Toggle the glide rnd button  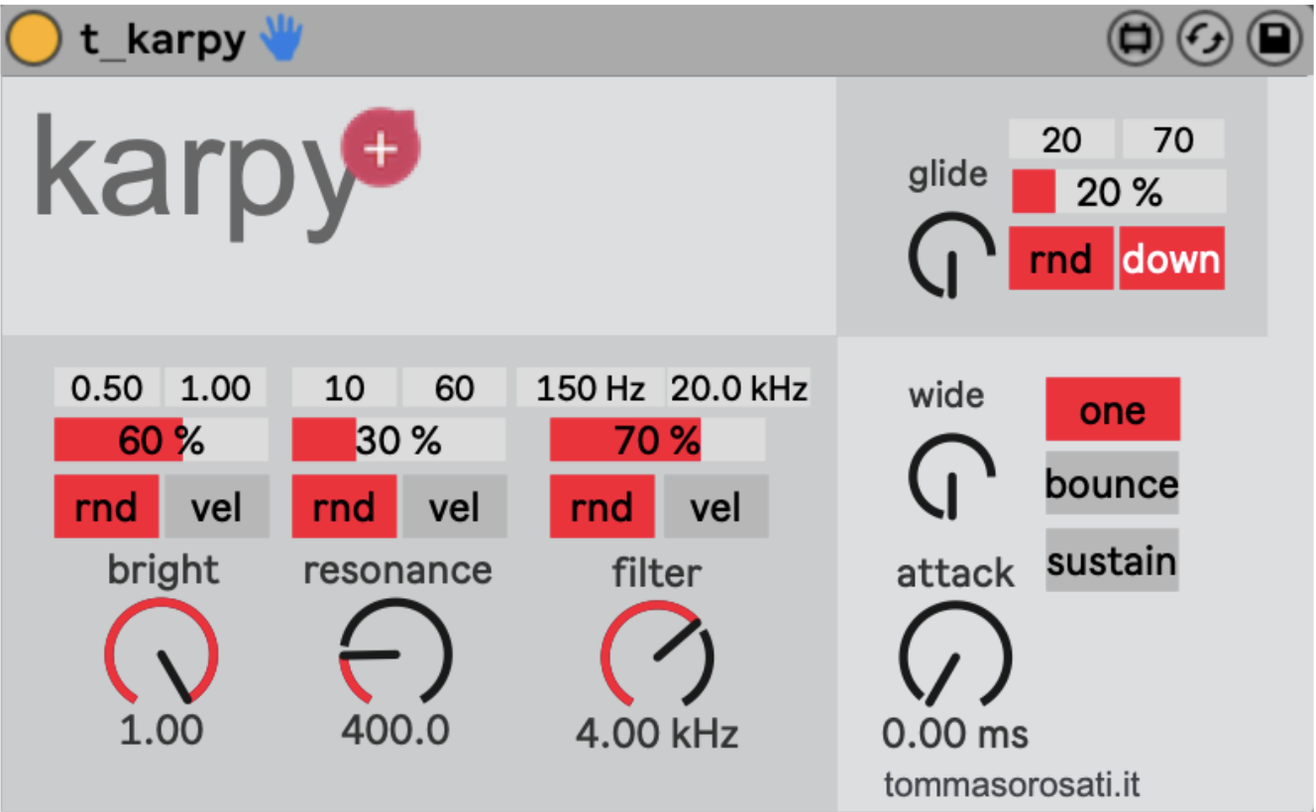click(1060, 258)
